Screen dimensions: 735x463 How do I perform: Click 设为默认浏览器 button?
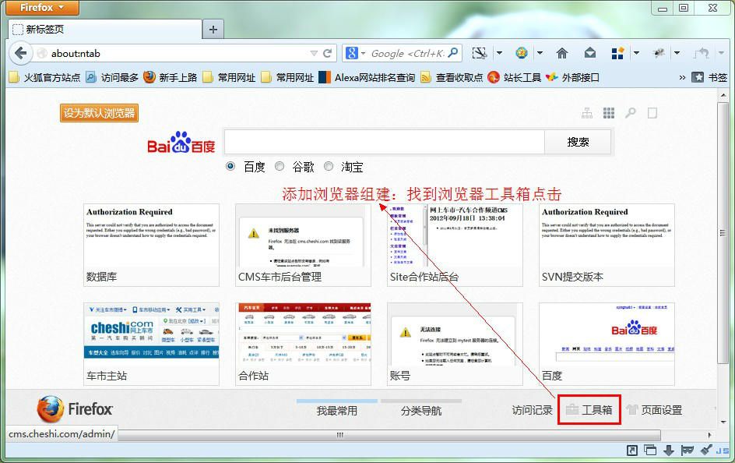99,113
